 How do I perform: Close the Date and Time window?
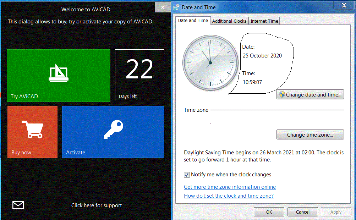pos(344,5)
